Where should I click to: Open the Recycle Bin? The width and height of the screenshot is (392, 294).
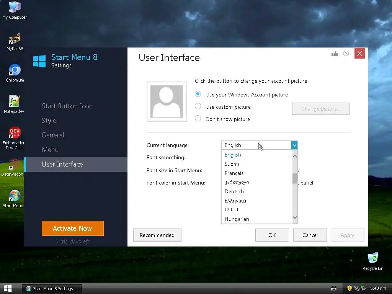click(x=373, y=261)
